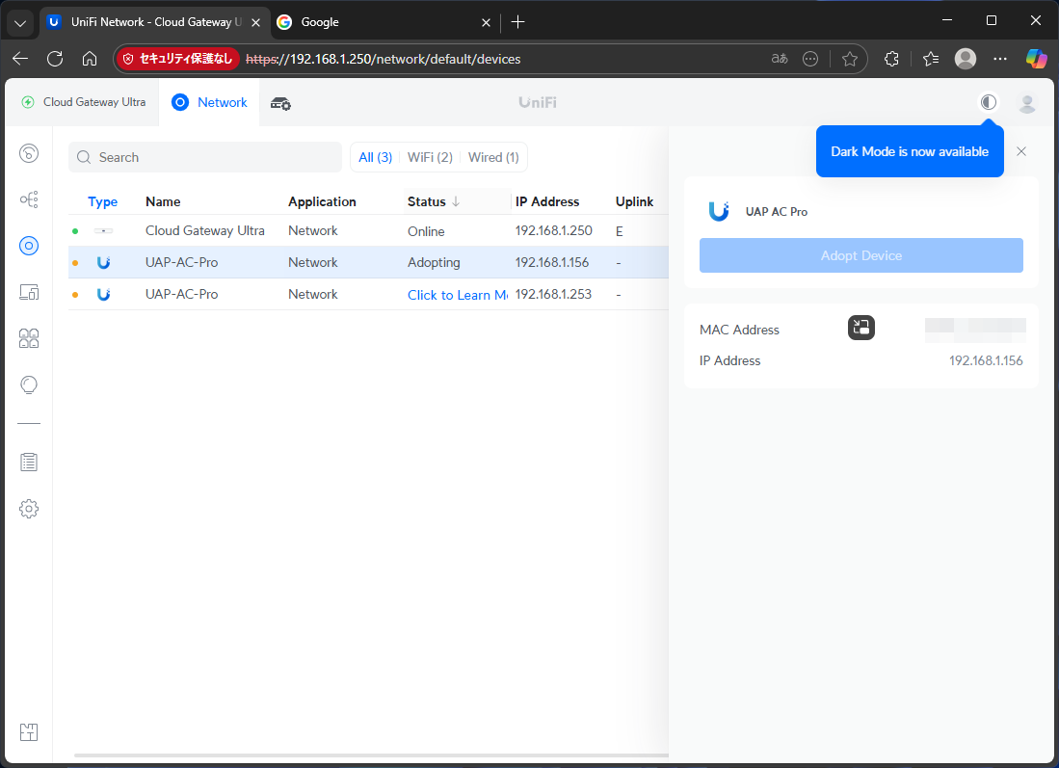Screen dimensions: 1059x768
Task: Select the UniFi Devices sidebar icon
Action: point(29,246)
